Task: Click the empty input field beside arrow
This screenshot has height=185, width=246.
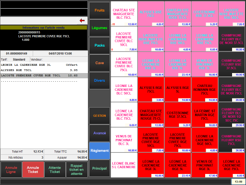Action: coord(39,21)
